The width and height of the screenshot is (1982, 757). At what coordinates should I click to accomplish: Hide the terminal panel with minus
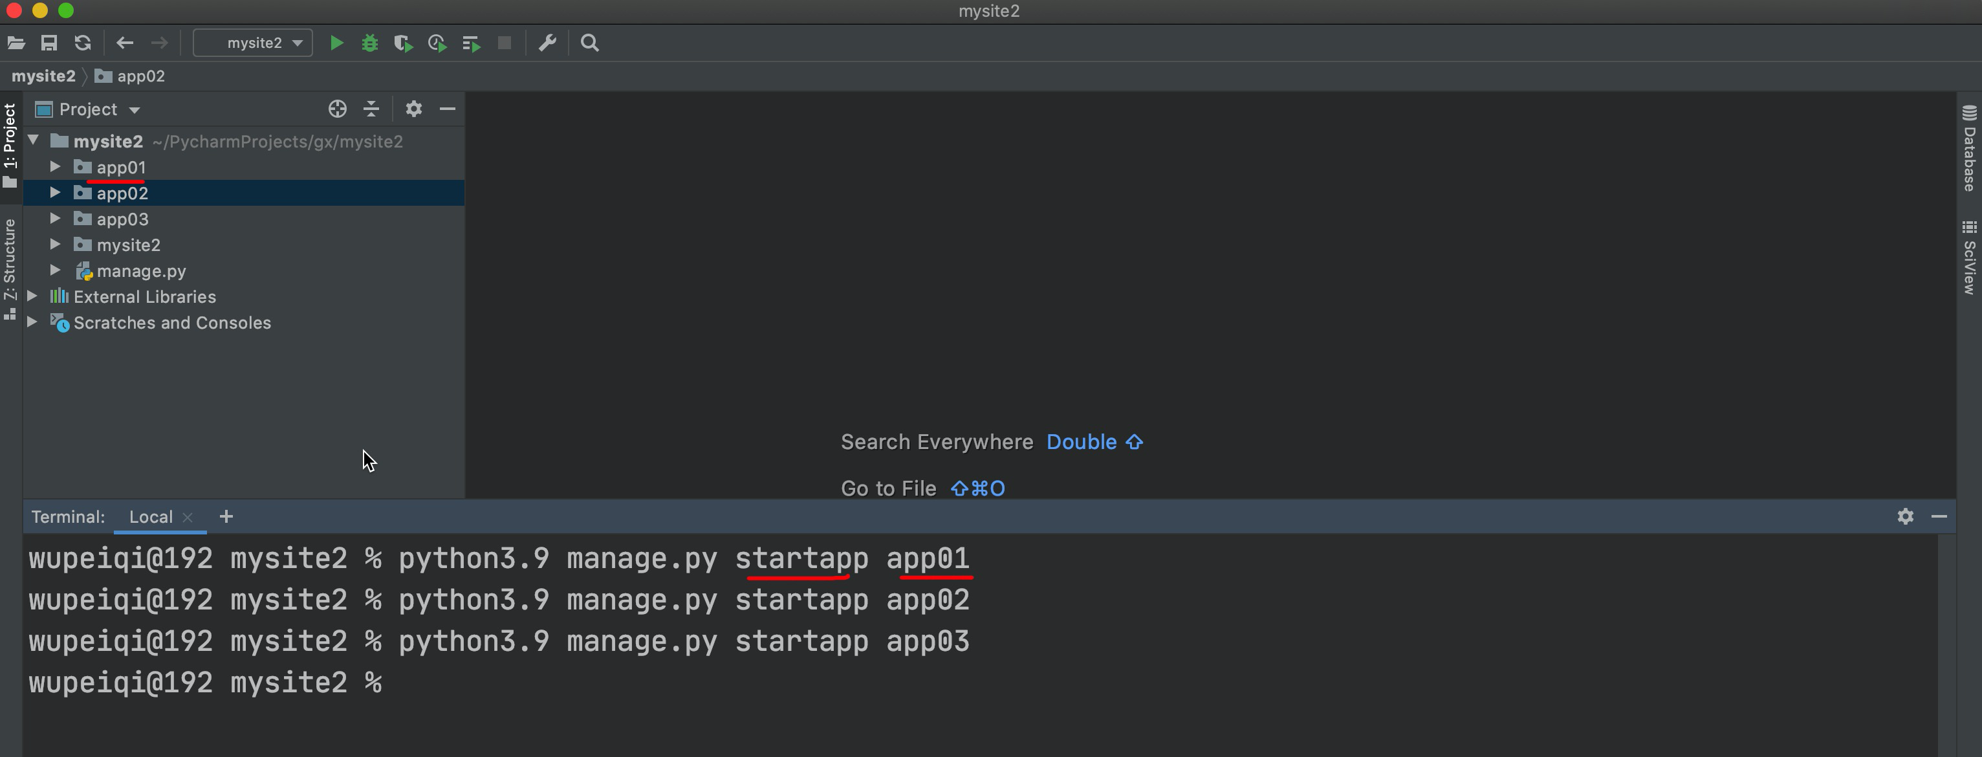click(x=1939, y=516)
